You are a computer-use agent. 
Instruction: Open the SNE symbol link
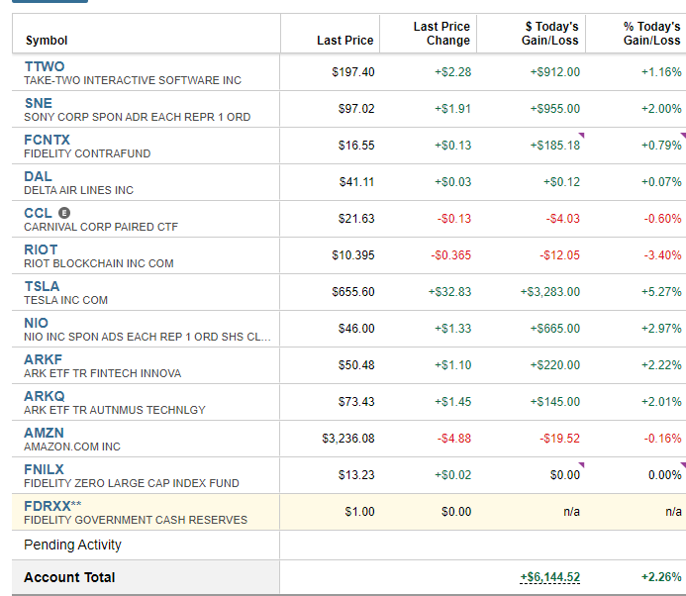[38, 103]
